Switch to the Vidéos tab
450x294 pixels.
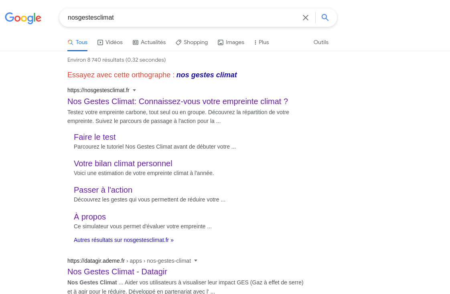pos(110,42)
